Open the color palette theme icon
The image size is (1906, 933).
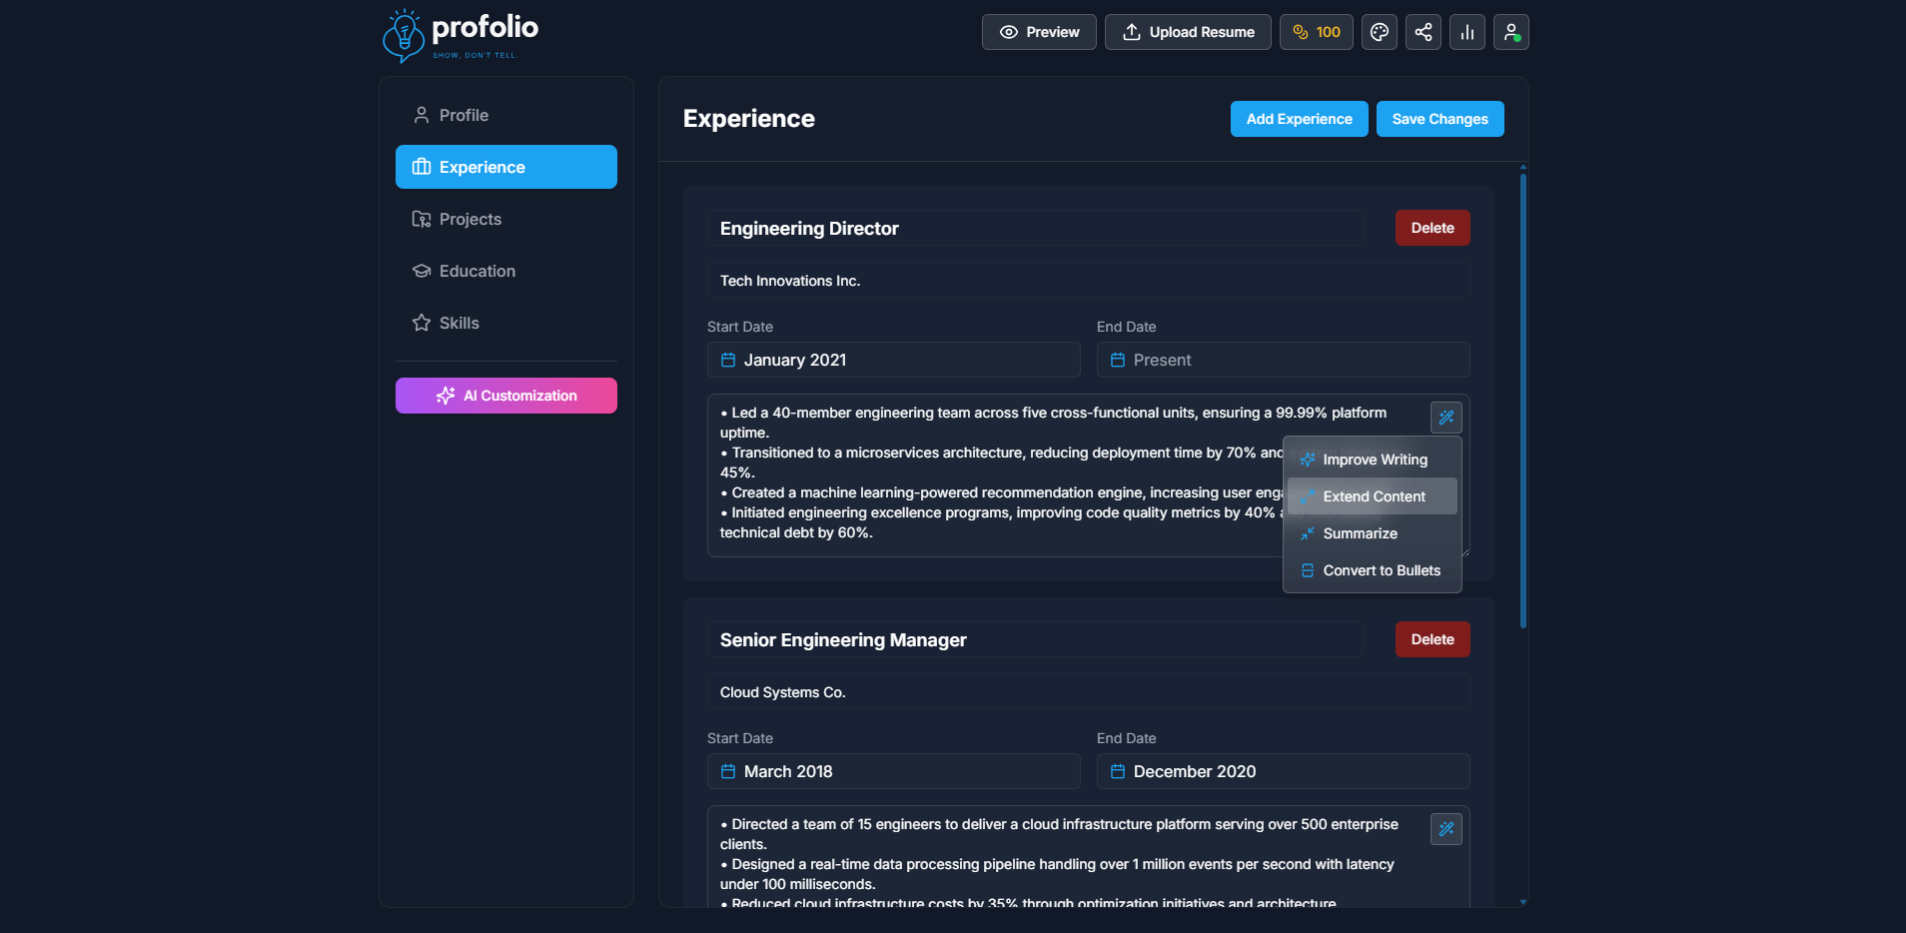pos(1380,32)
